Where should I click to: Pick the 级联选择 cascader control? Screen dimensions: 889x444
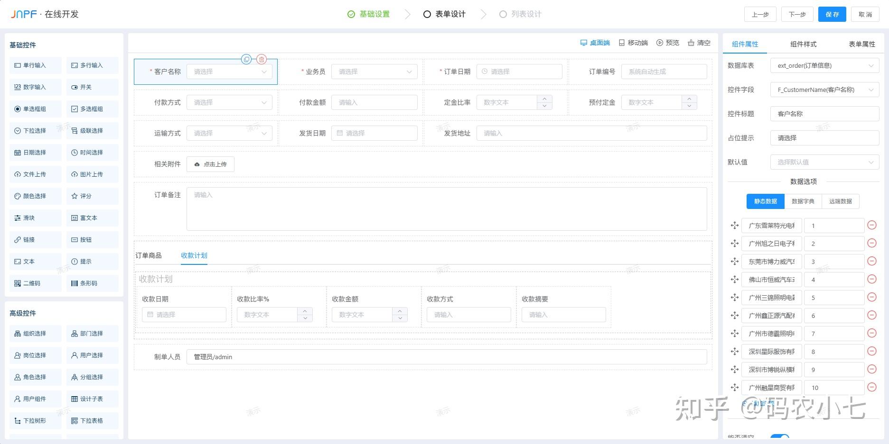[93, 131]
